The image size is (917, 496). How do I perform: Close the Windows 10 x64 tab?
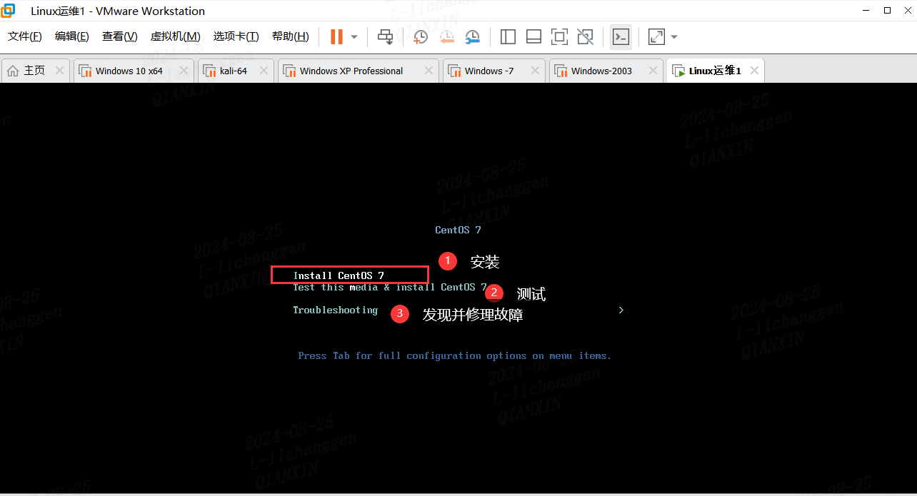click(184, 71)
